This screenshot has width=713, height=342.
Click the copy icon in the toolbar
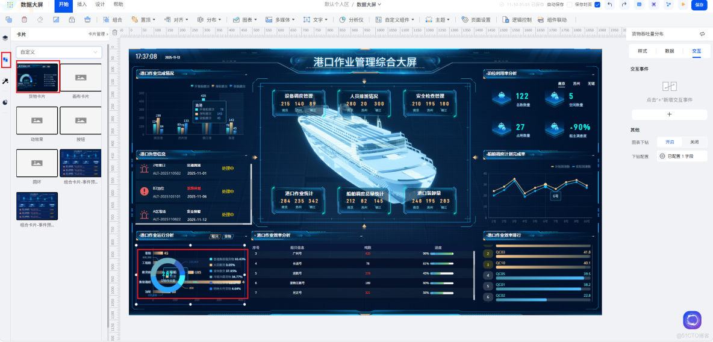[x=8, y=19]
